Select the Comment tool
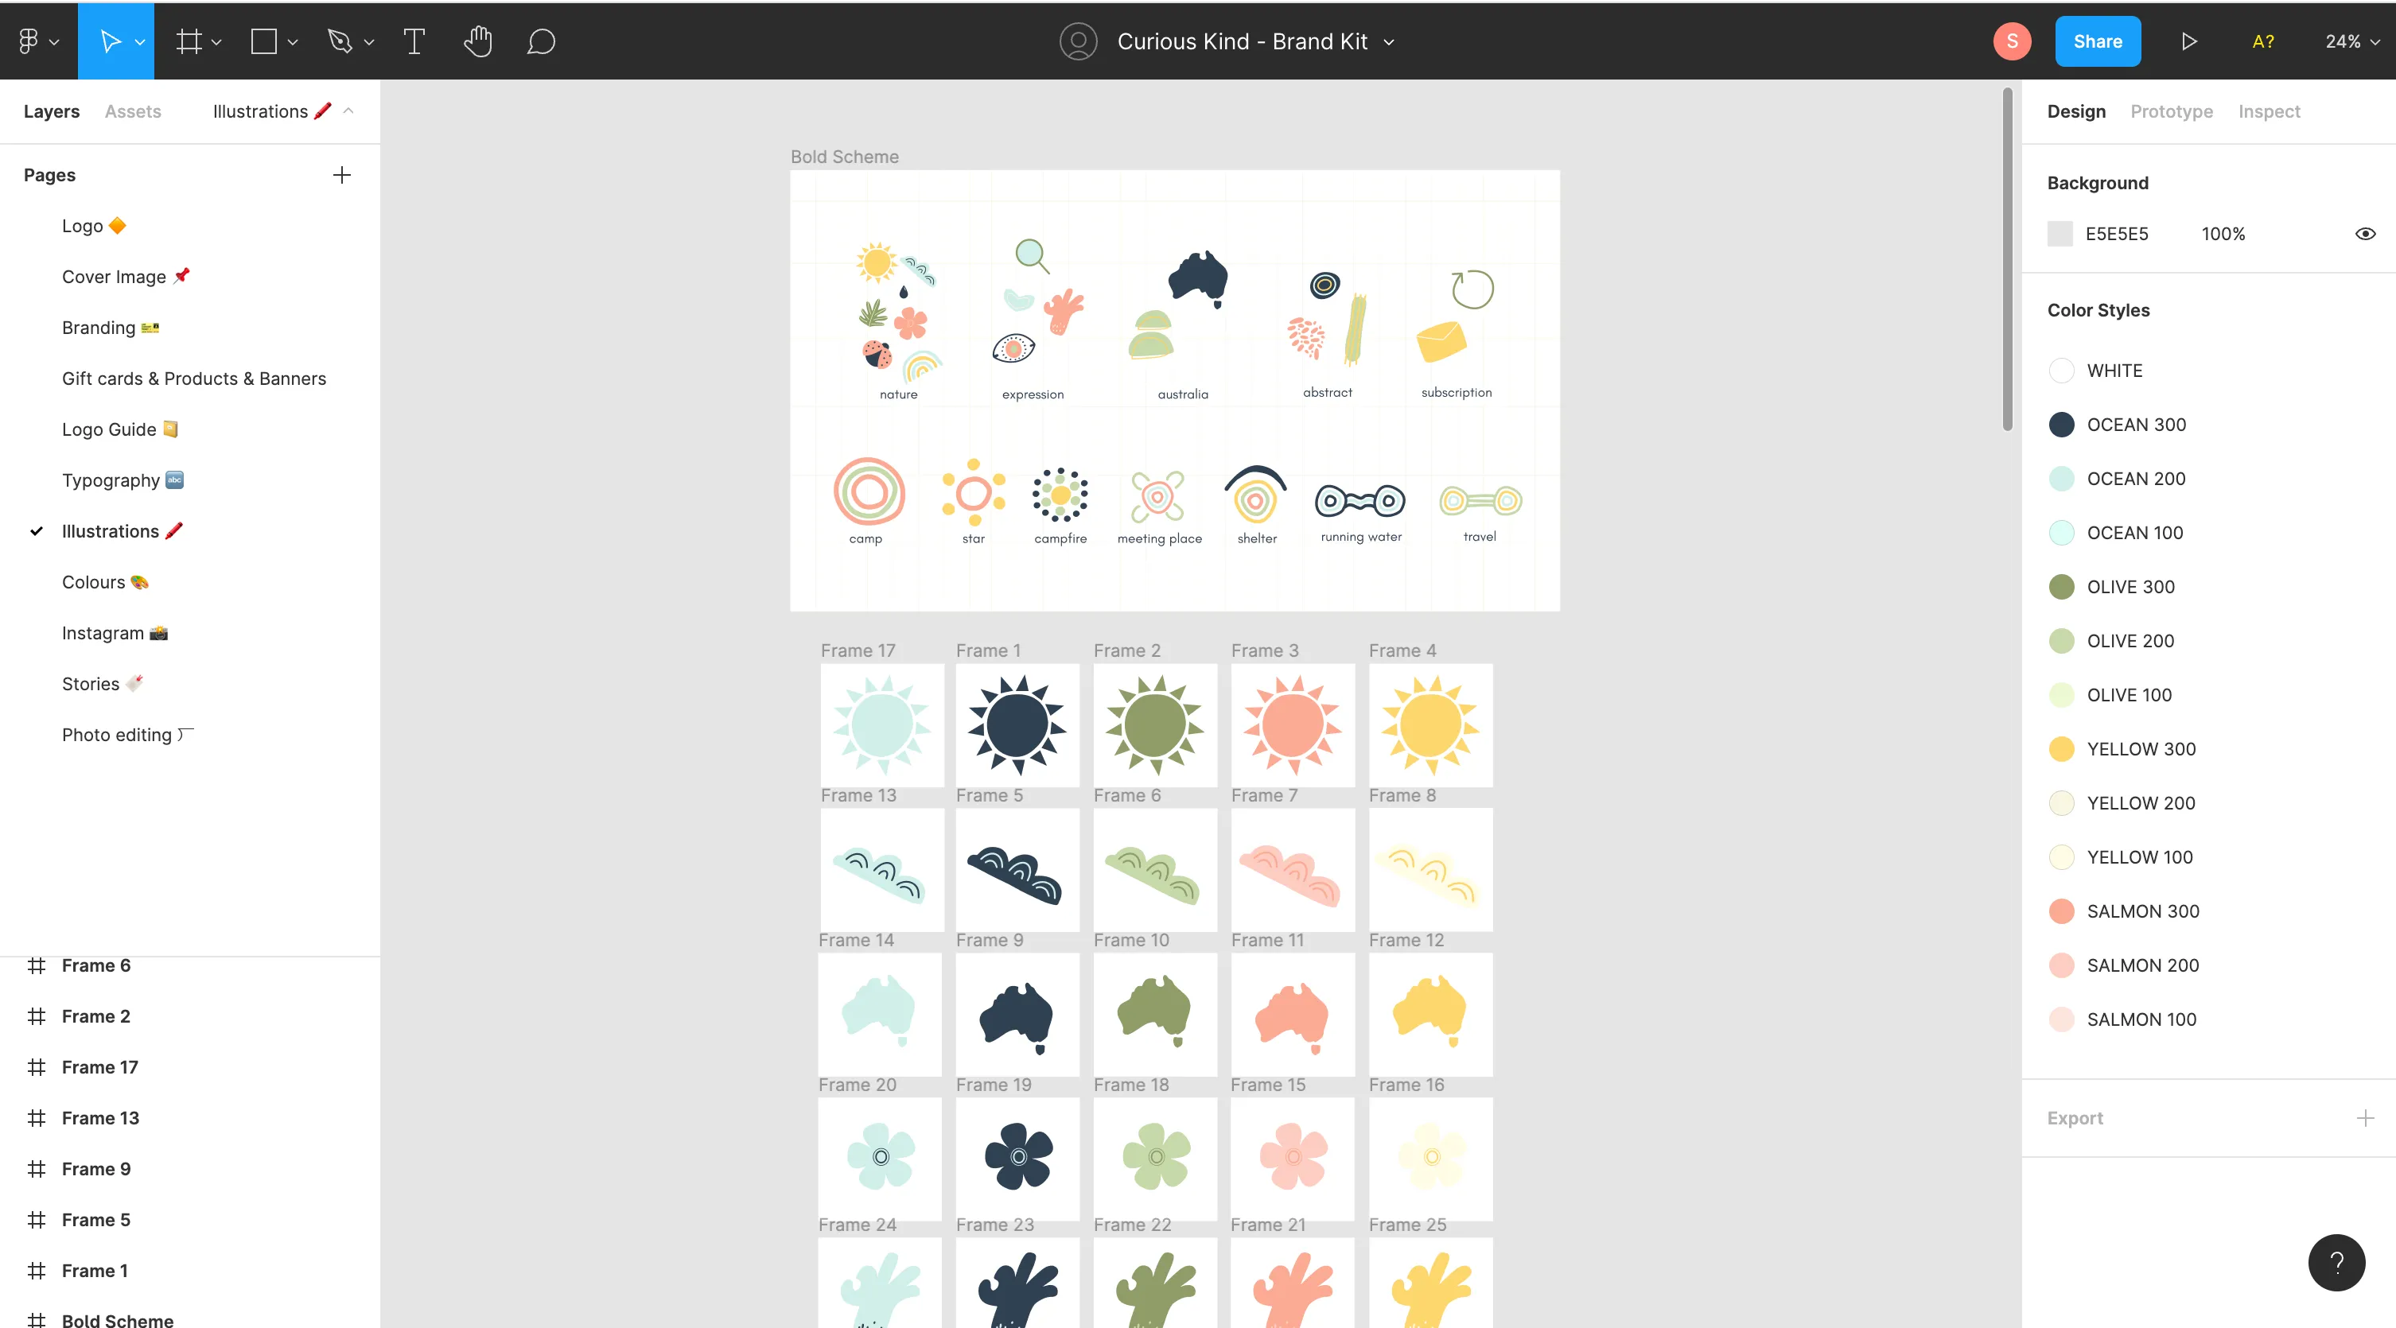Image resolution: width=2396 pixels, height=1328 pixels. 542,41
